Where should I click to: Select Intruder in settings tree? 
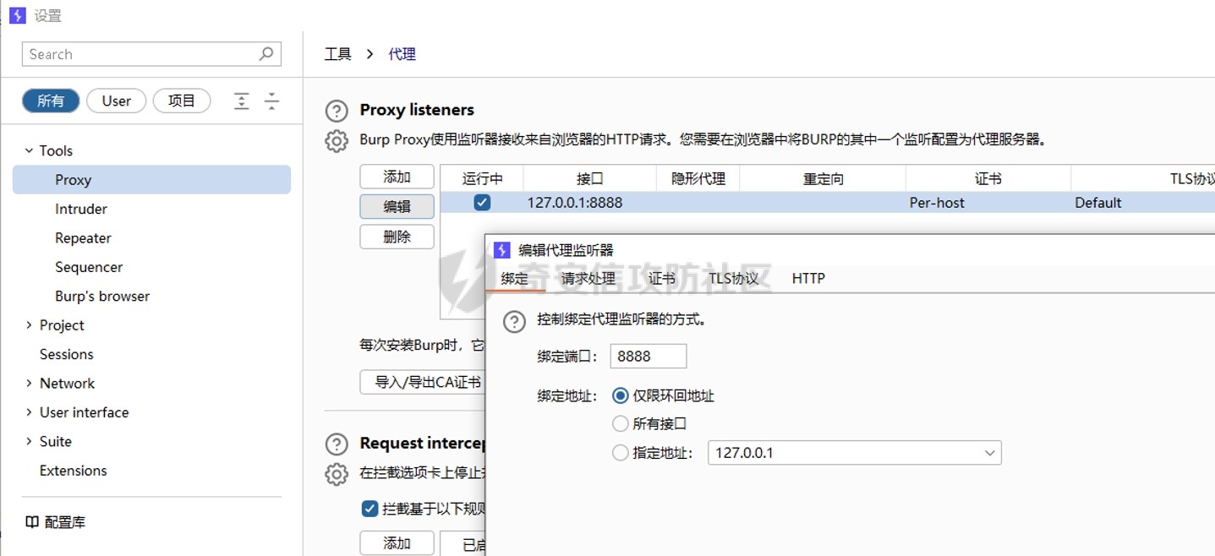[81, 209]
